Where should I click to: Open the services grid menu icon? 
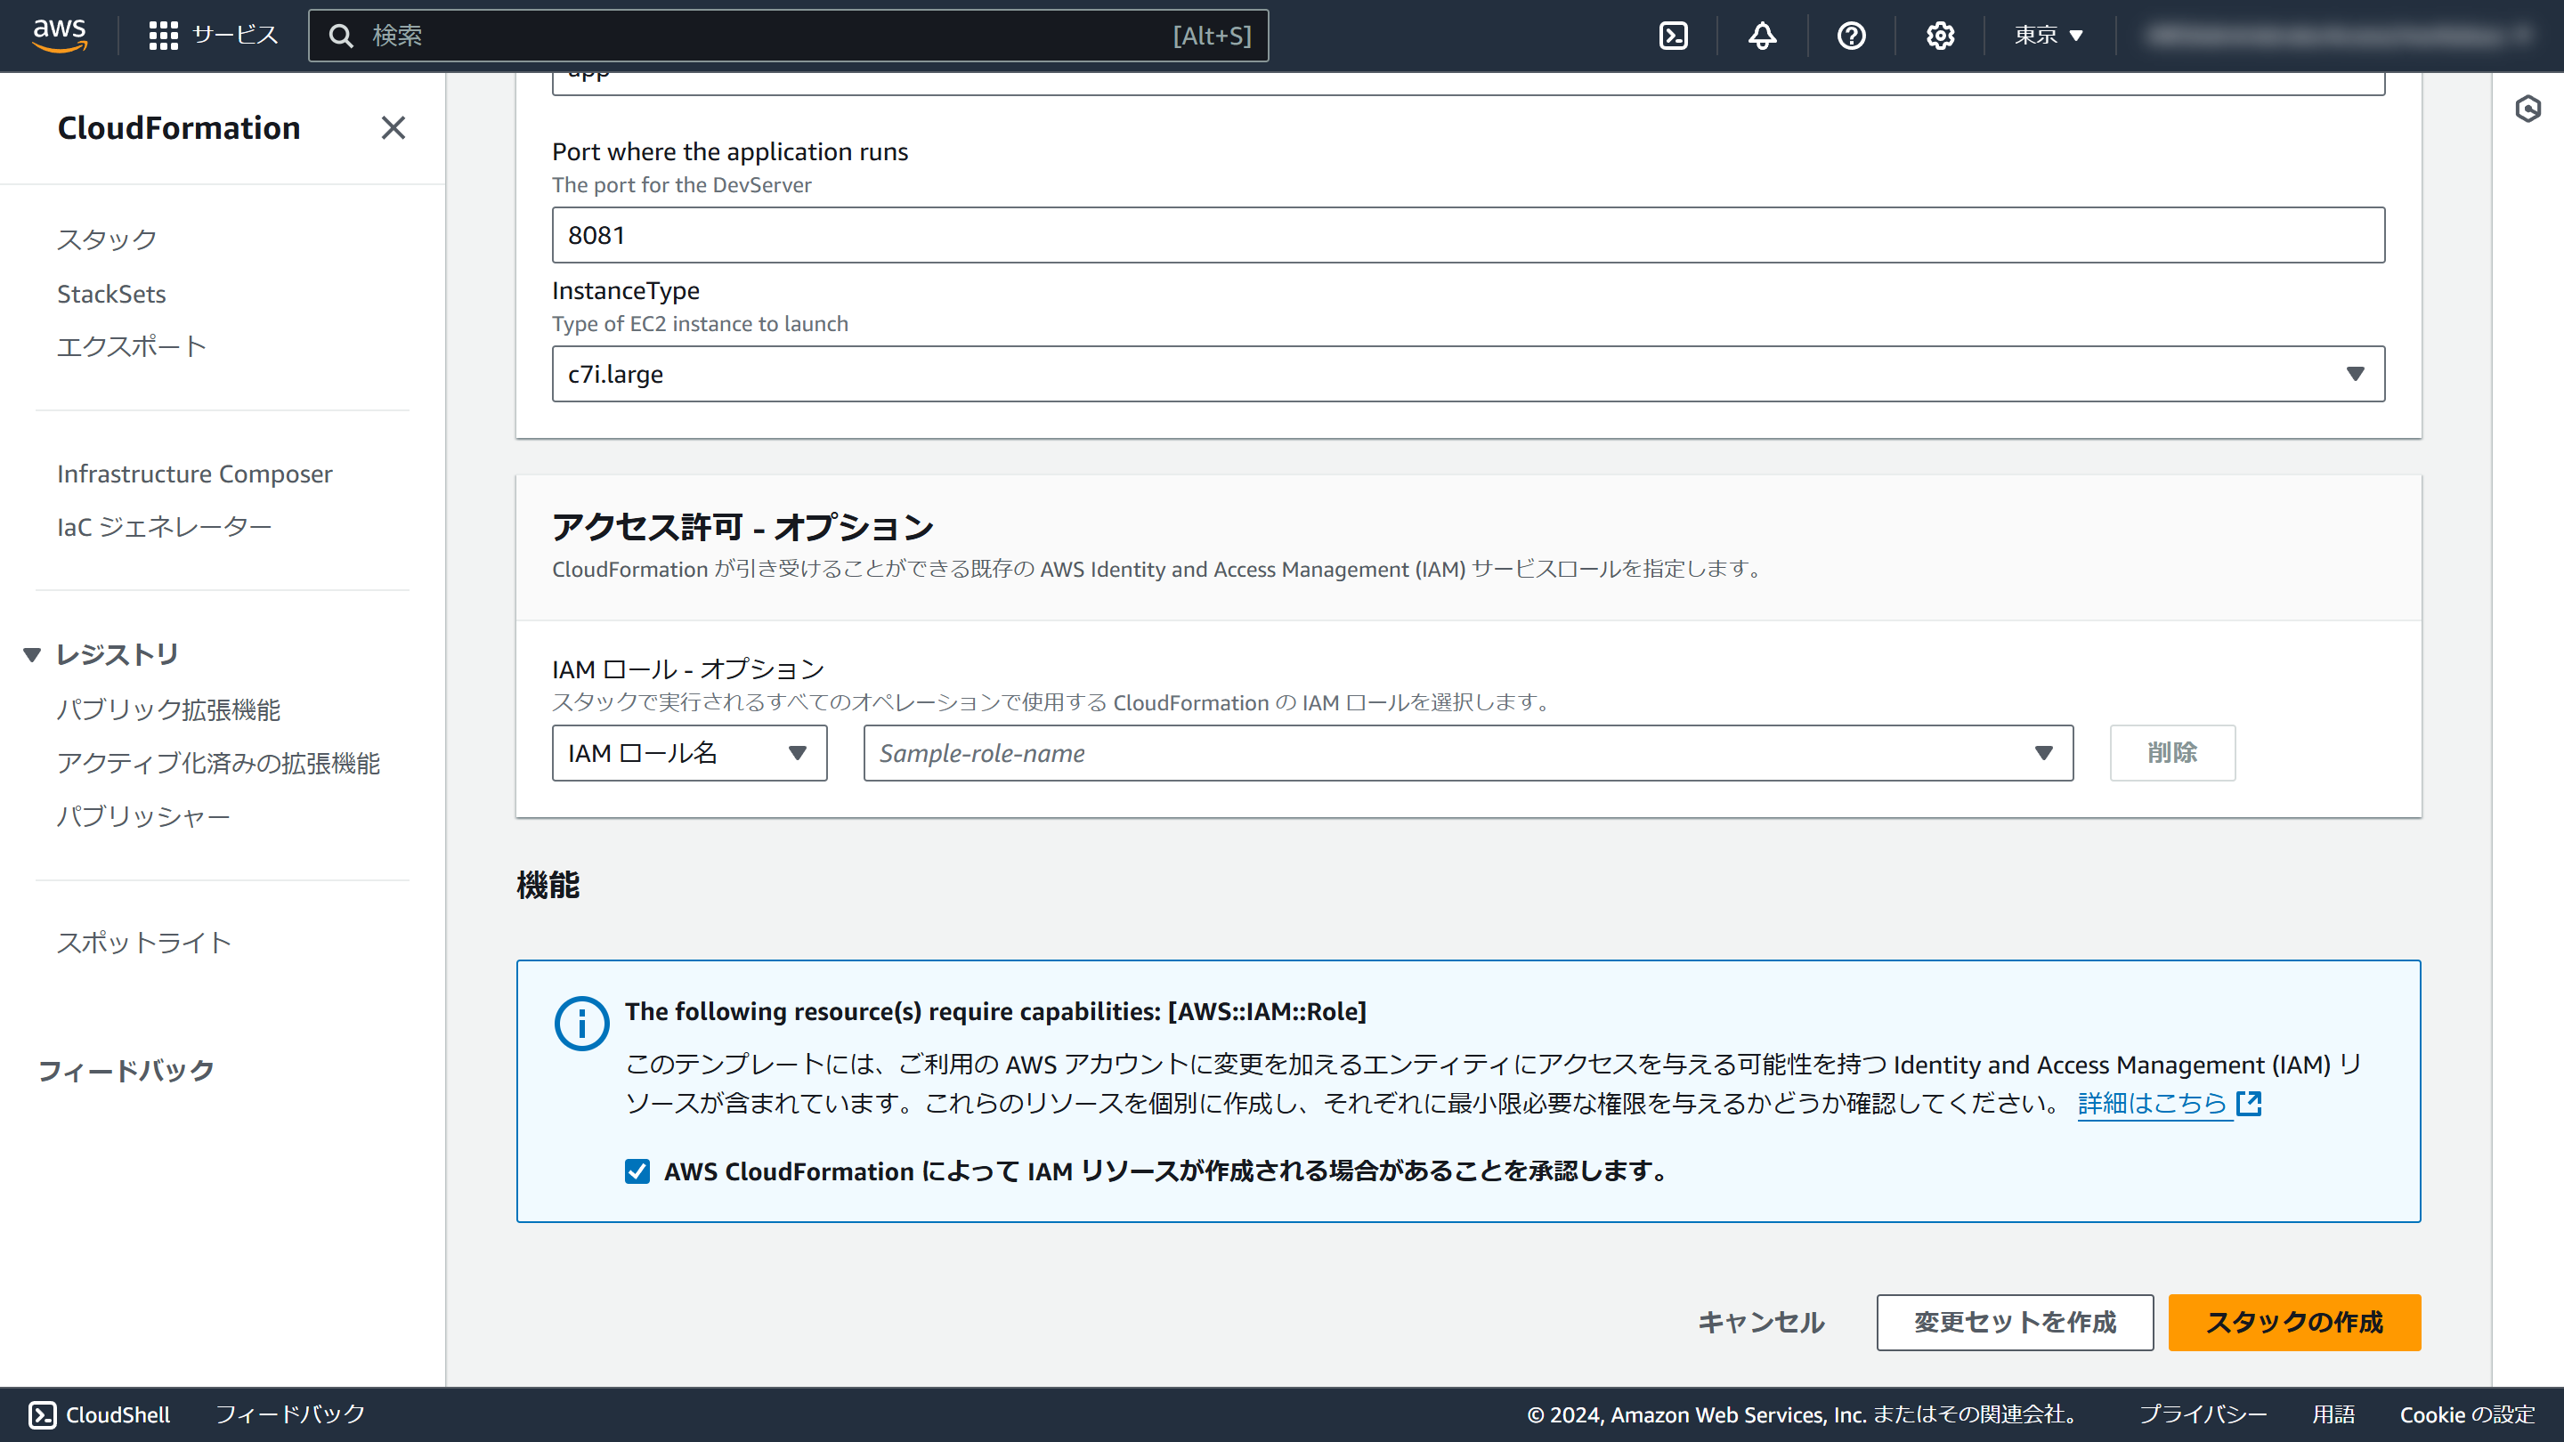pyautogui.click(x=162, y=36)
